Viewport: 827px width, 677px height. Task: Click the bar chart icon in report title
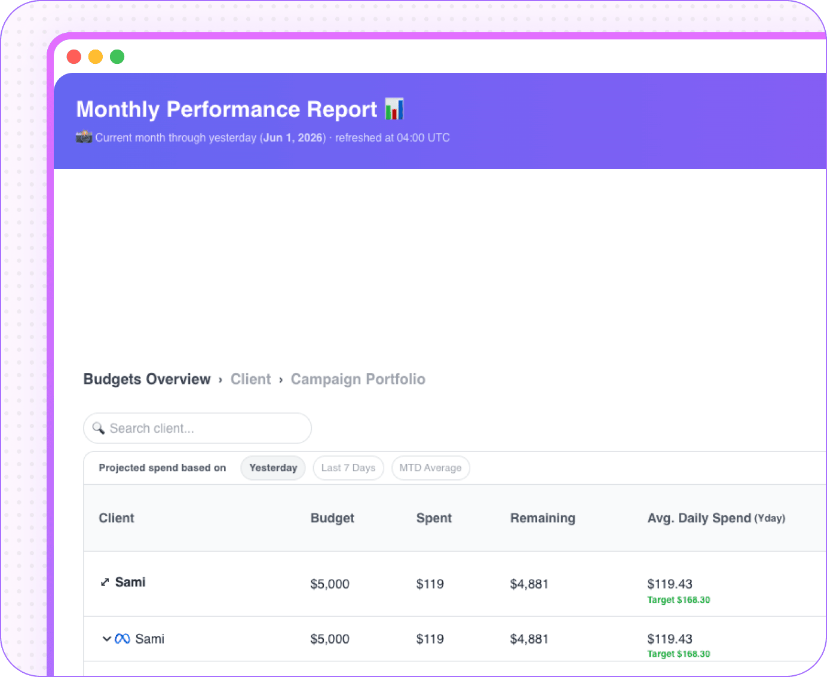click(x=394, y=109)
